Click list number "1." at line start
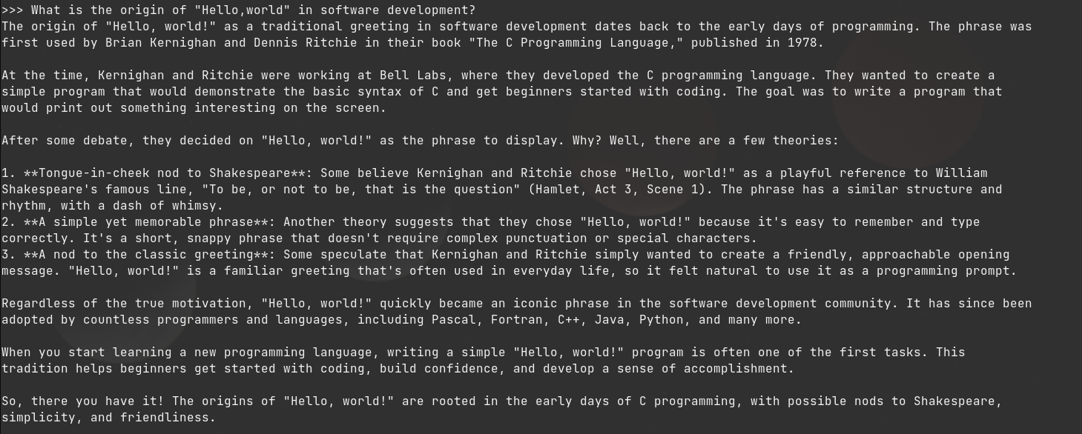The width and height of the screenshot is (1082, 434). tap(9, 173)
